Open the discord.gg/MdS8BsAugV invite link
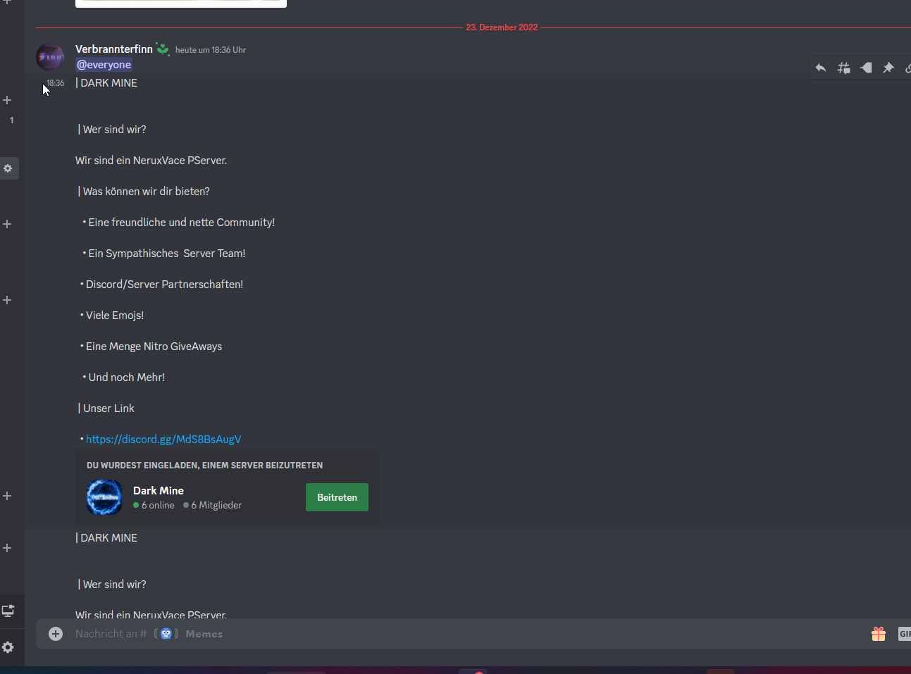911x674 pixels. tap(163, 439)
